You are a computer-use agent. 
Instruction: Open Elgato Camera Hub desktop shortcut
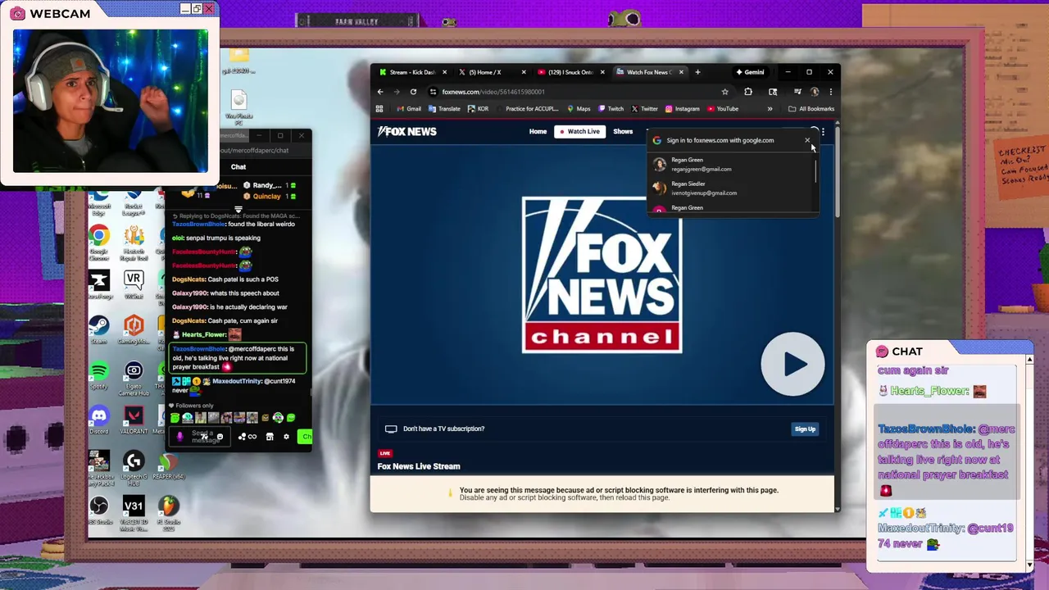(x=134, y=379)
